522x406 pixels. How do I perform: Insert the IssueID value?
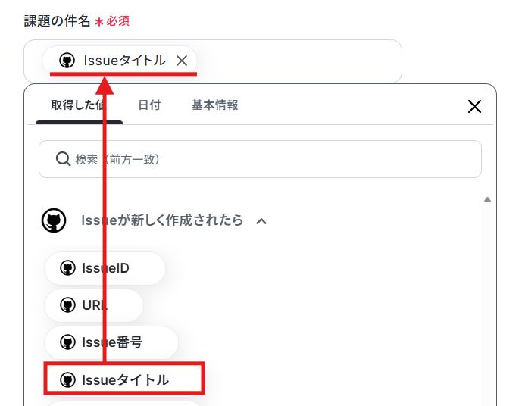(105, 268)
